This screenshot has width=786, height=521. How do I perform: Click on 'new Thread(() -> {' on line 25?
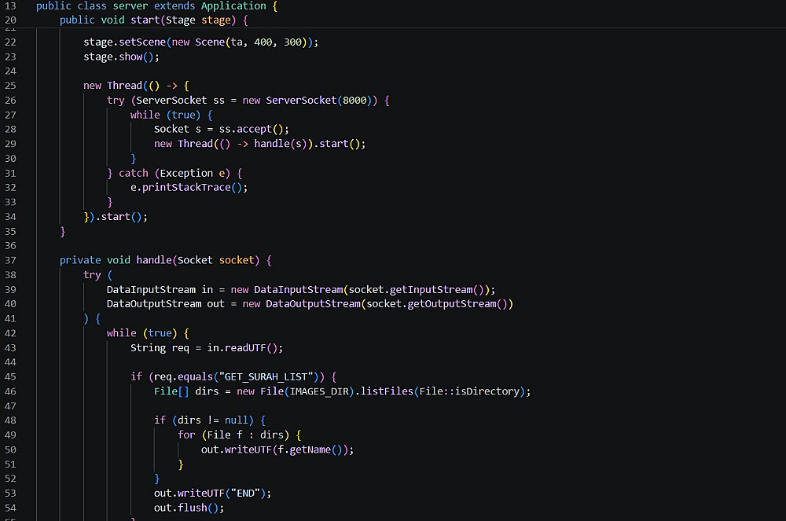(x=136, y=86)
